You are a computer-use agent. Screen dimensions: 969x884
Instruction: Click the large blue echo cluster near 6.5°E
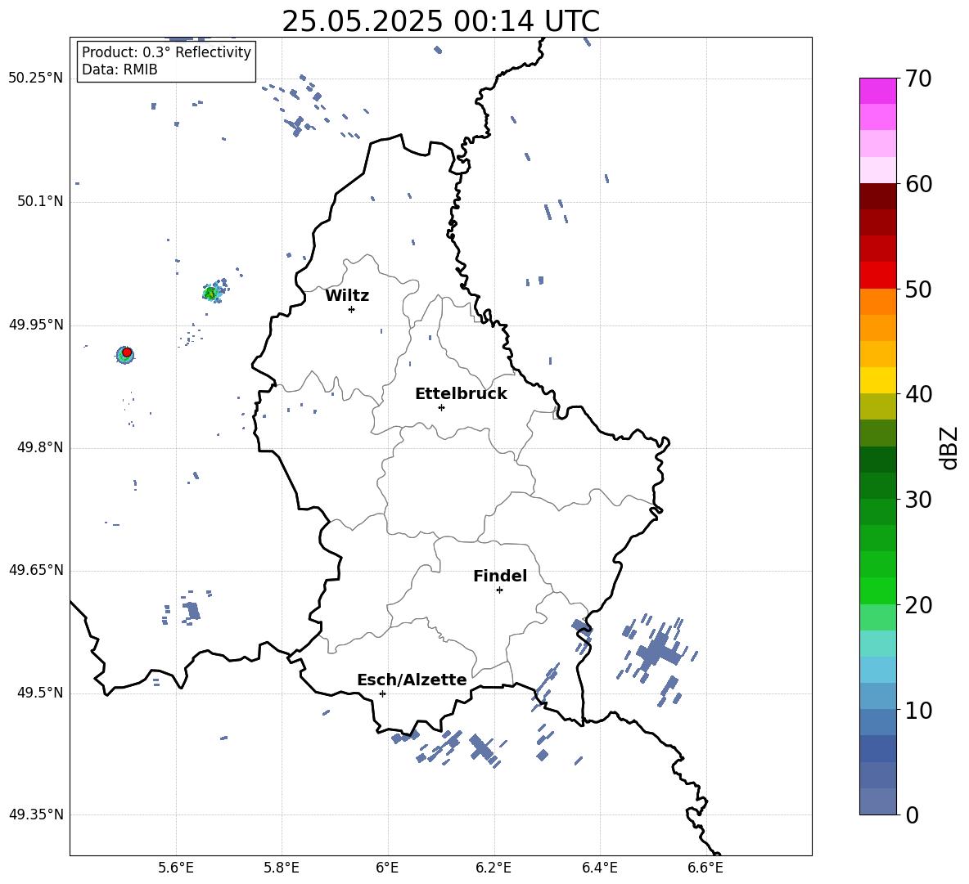click(x=657, y=652)
